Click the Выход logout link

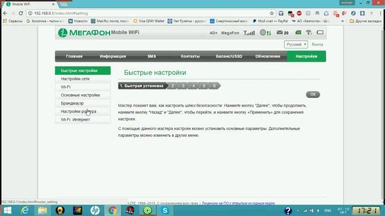(x=317, y=44)
